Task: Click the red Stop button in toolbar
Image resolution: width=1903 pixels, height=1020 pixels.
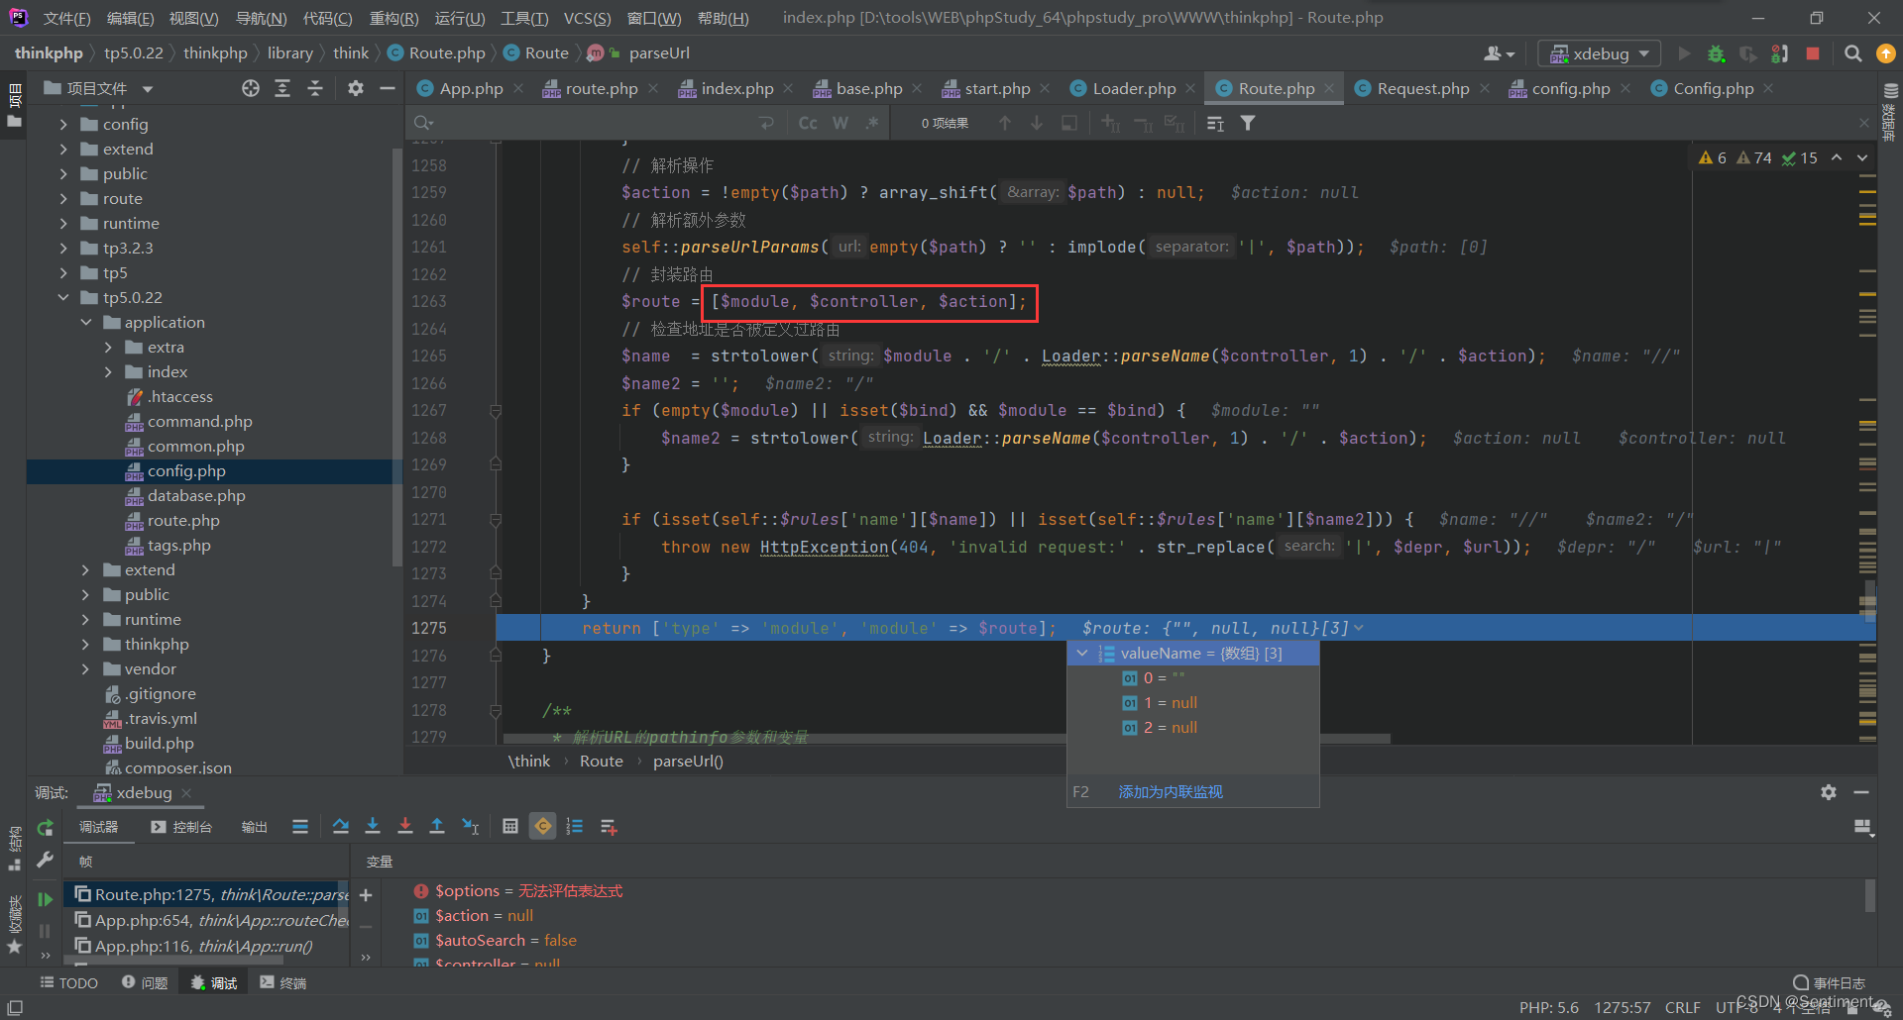Action: click(x=1813, y=53)
